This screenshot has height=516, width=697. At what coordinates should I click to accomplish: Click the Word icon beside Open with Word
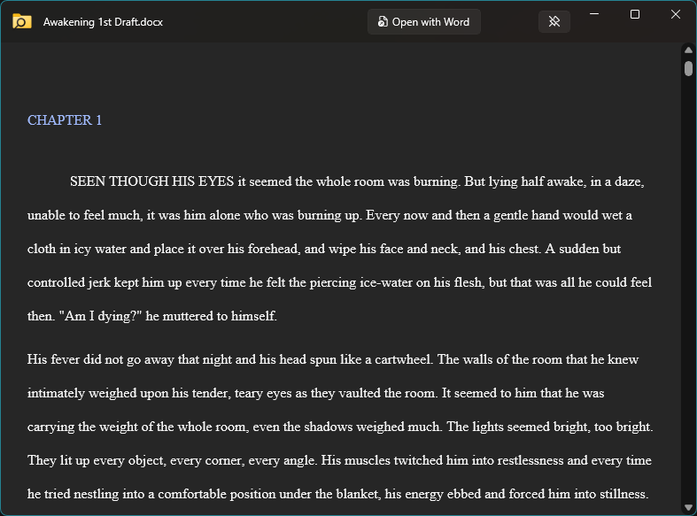(x=383, y=22)
